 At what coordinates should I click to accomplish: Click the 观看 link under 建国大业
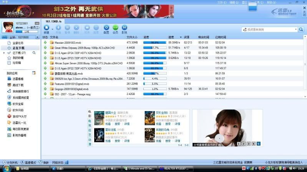[108, 124]
